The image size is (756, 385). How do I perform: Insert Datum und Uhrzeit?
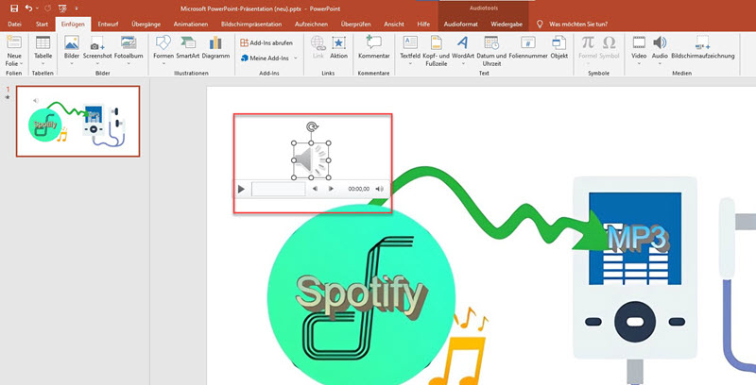491,42
